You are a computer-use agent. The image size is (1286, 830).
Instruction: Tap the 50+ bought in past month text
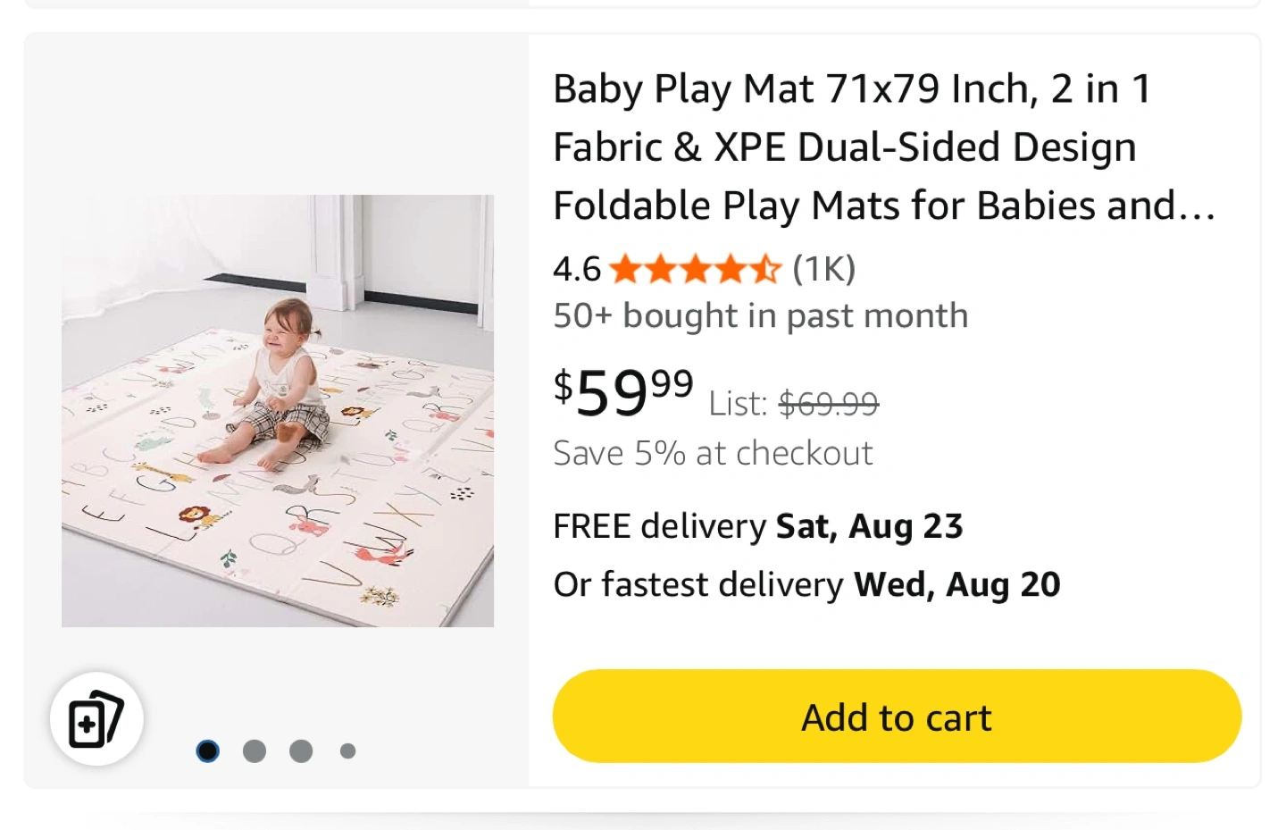pyautogui.click(x=760, y=315)
